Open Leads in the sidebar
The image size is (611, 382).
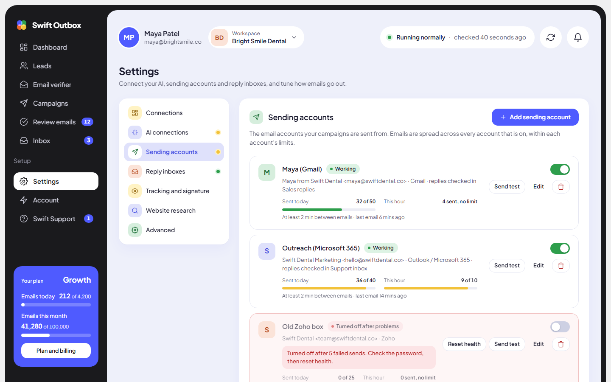point(56,66)
